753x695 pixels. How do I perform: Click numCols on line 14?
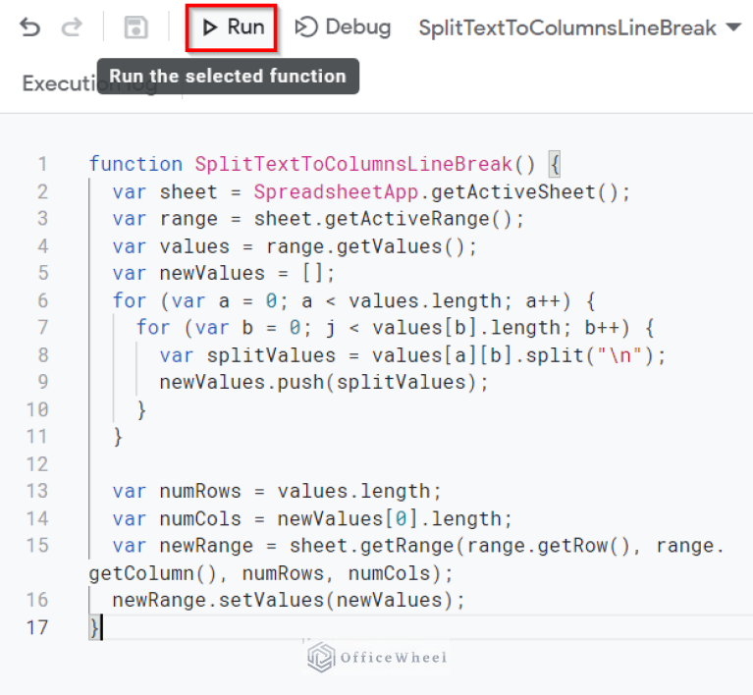200,519
